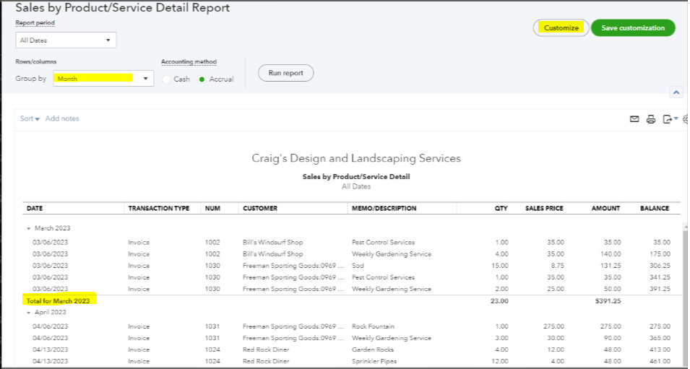Click the Report period label

[x=35, y=23]
